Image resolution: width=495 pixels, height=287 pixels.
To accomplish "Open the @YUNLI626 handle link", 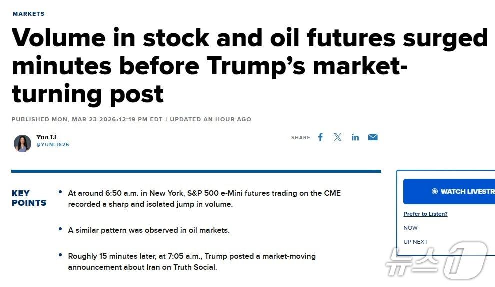I will click(x=53, y=145).
